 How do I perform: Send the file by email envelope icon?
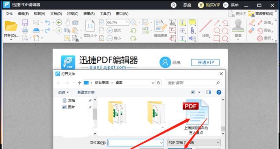pos(36,22)
